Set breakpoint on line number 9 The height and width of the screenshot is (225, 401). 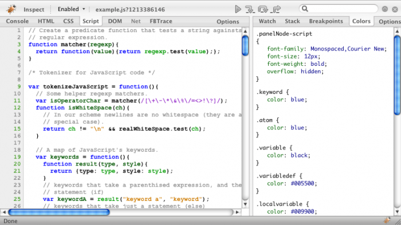(19, 86)
